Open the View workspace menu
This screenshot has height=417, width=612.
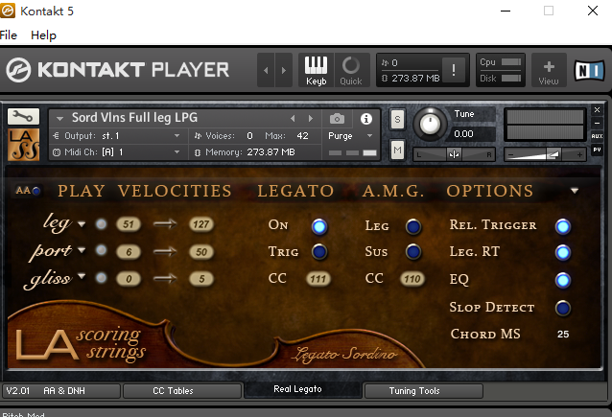pos(549,71)
